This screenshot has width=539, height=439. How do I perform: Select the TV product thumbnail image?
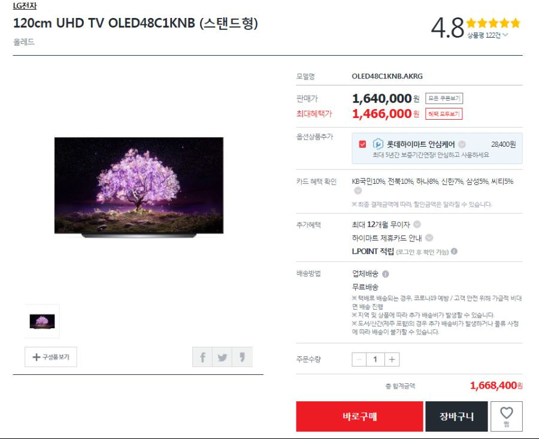[42, 321]
